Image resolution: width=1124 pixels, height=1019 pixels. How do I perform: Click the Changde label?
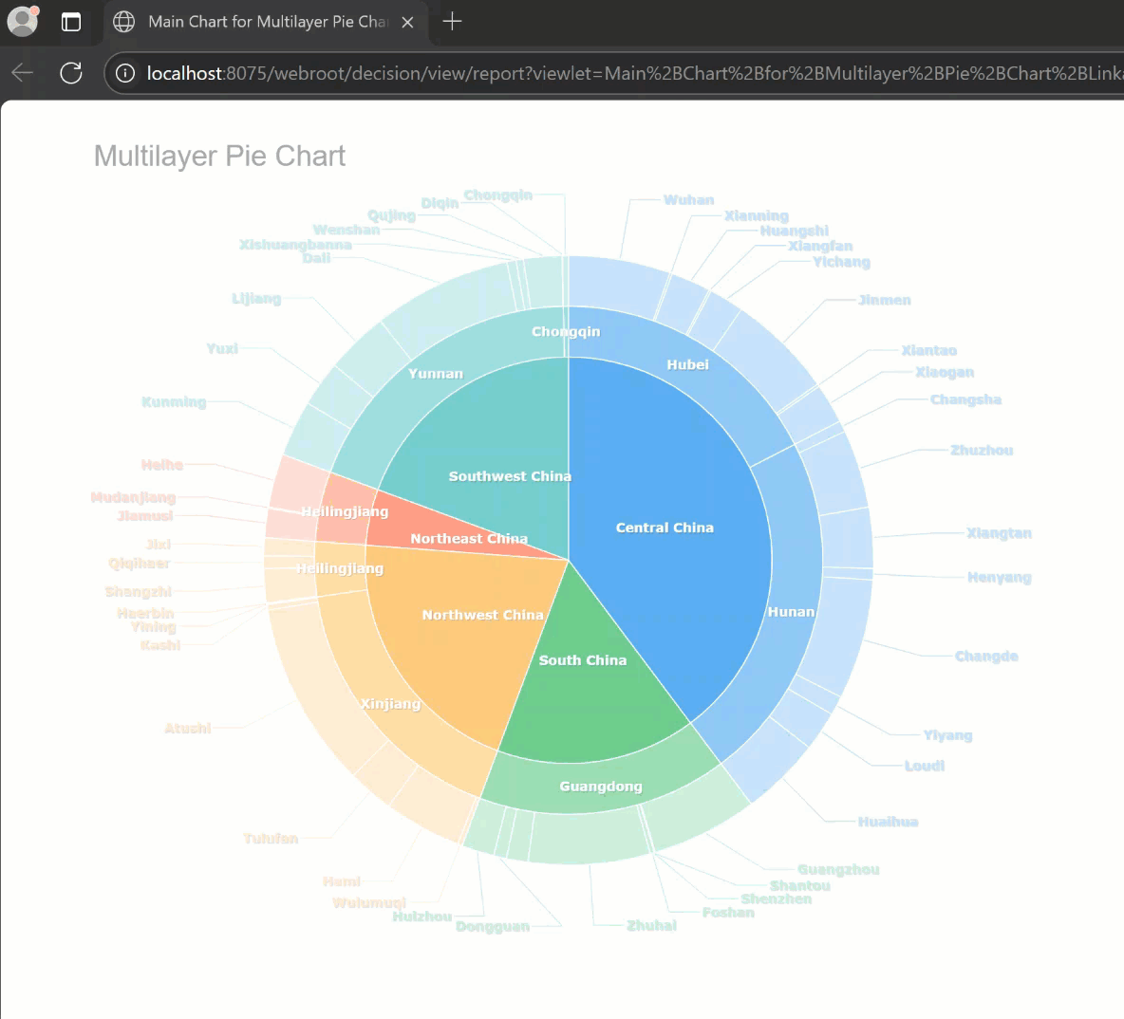pos(986,657)
